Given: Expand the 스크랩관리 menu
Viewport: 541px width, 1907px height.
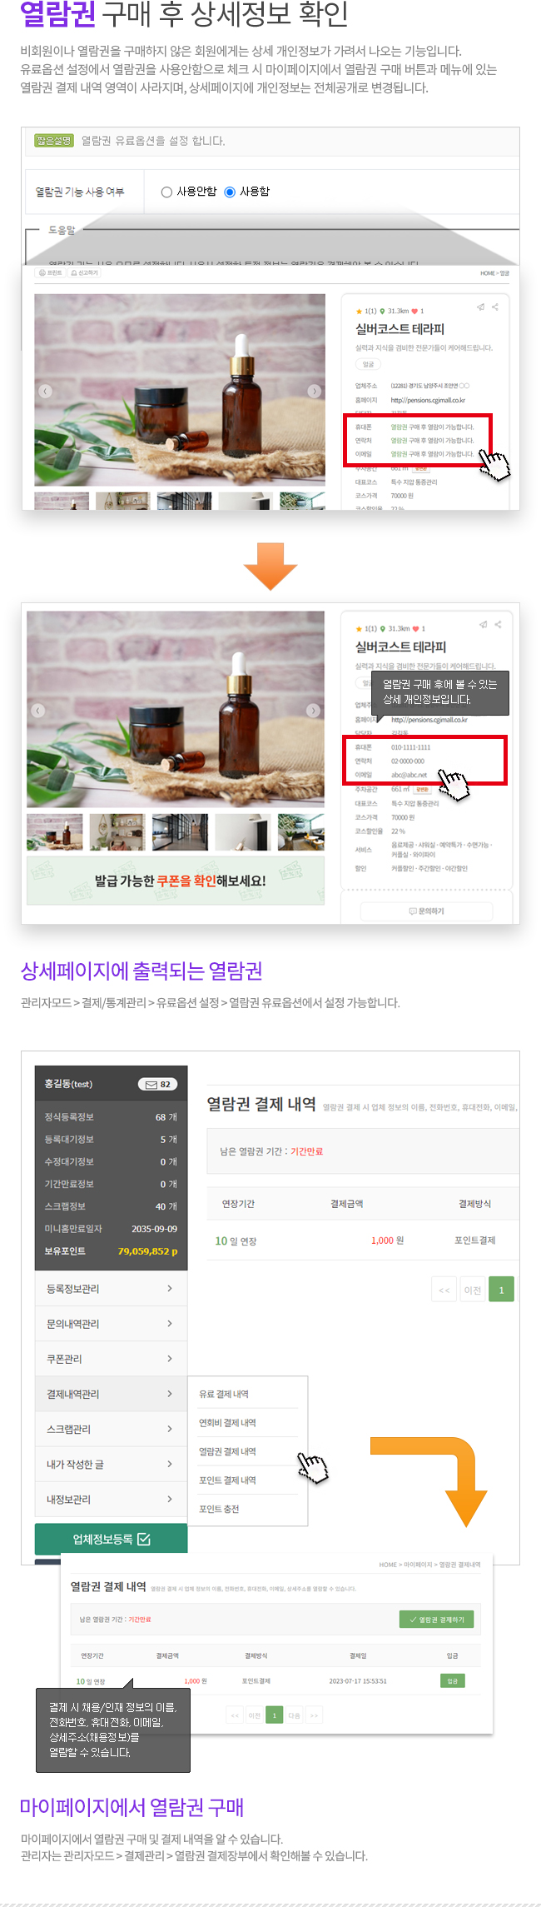Looking at the screenshot, I should click(x=111, y=1429).
